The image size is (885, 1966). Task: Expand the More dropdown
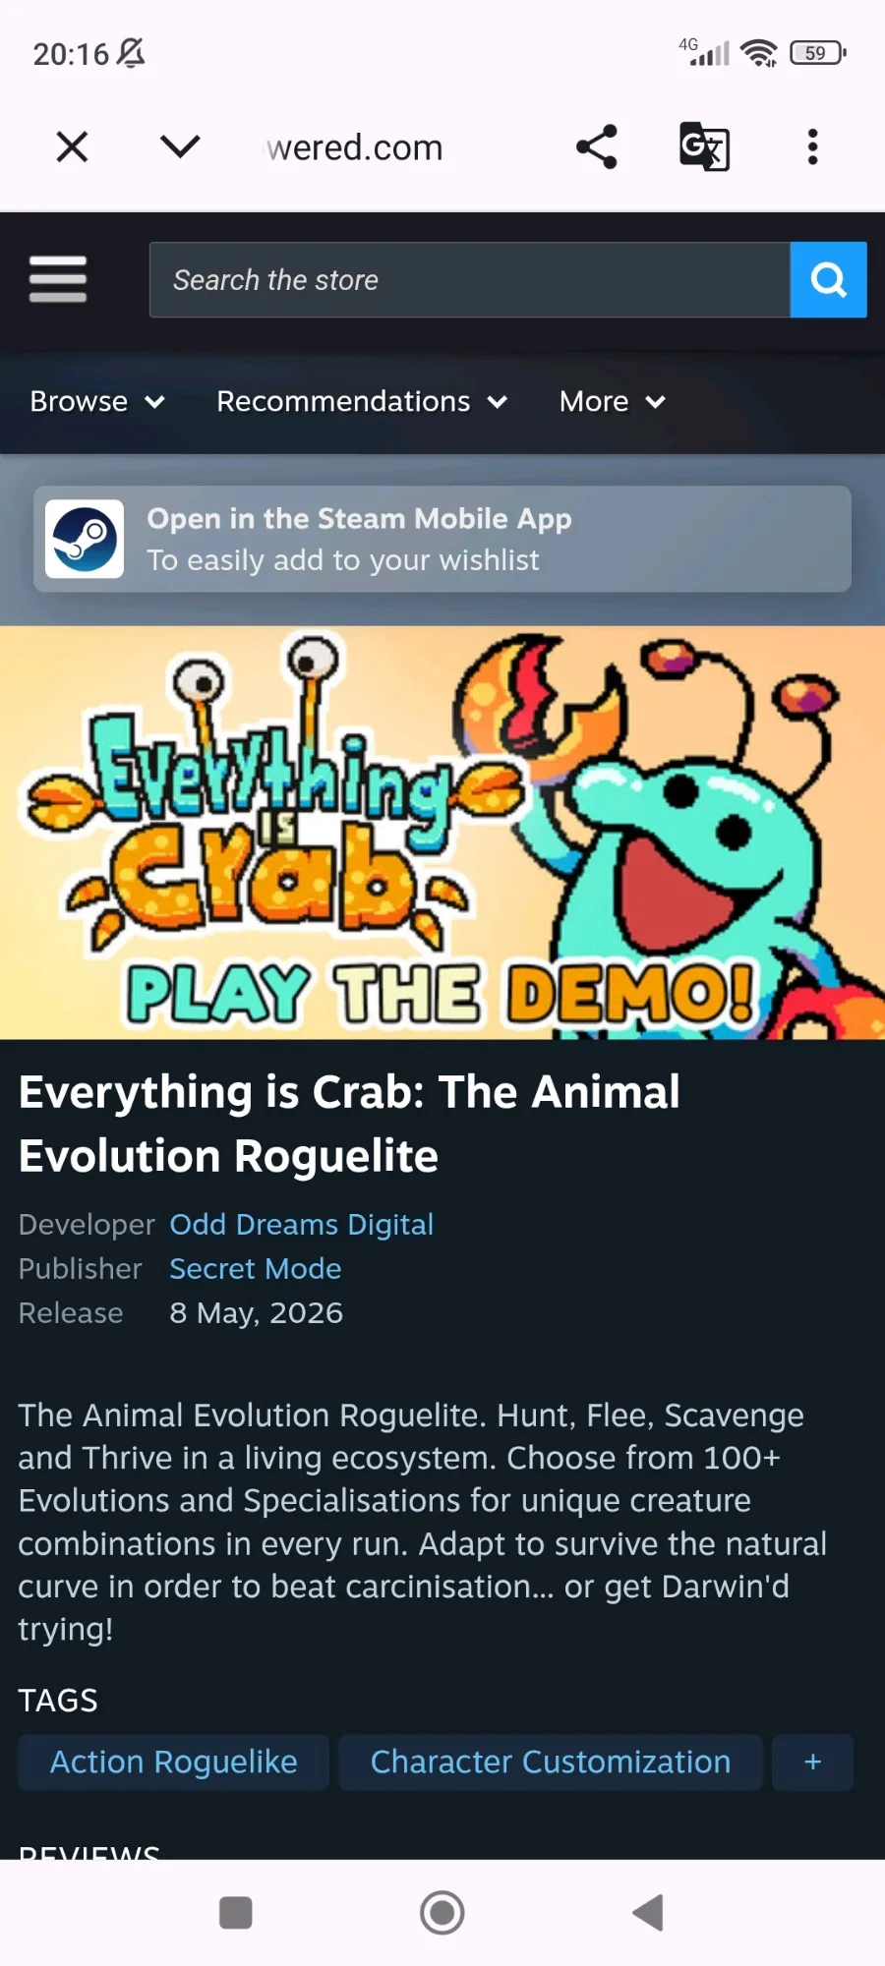pyautogui.click(x=613, y=401)
